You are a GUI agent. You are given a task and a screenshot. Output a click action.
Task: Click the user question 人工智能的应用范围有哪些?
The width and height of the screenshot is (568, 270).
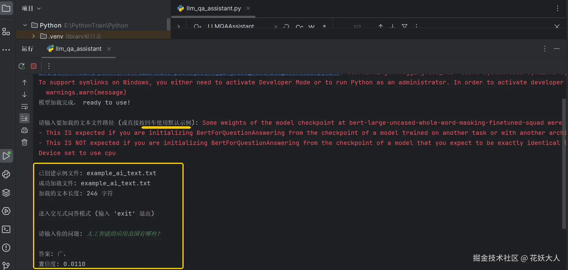tap(124, 234)
